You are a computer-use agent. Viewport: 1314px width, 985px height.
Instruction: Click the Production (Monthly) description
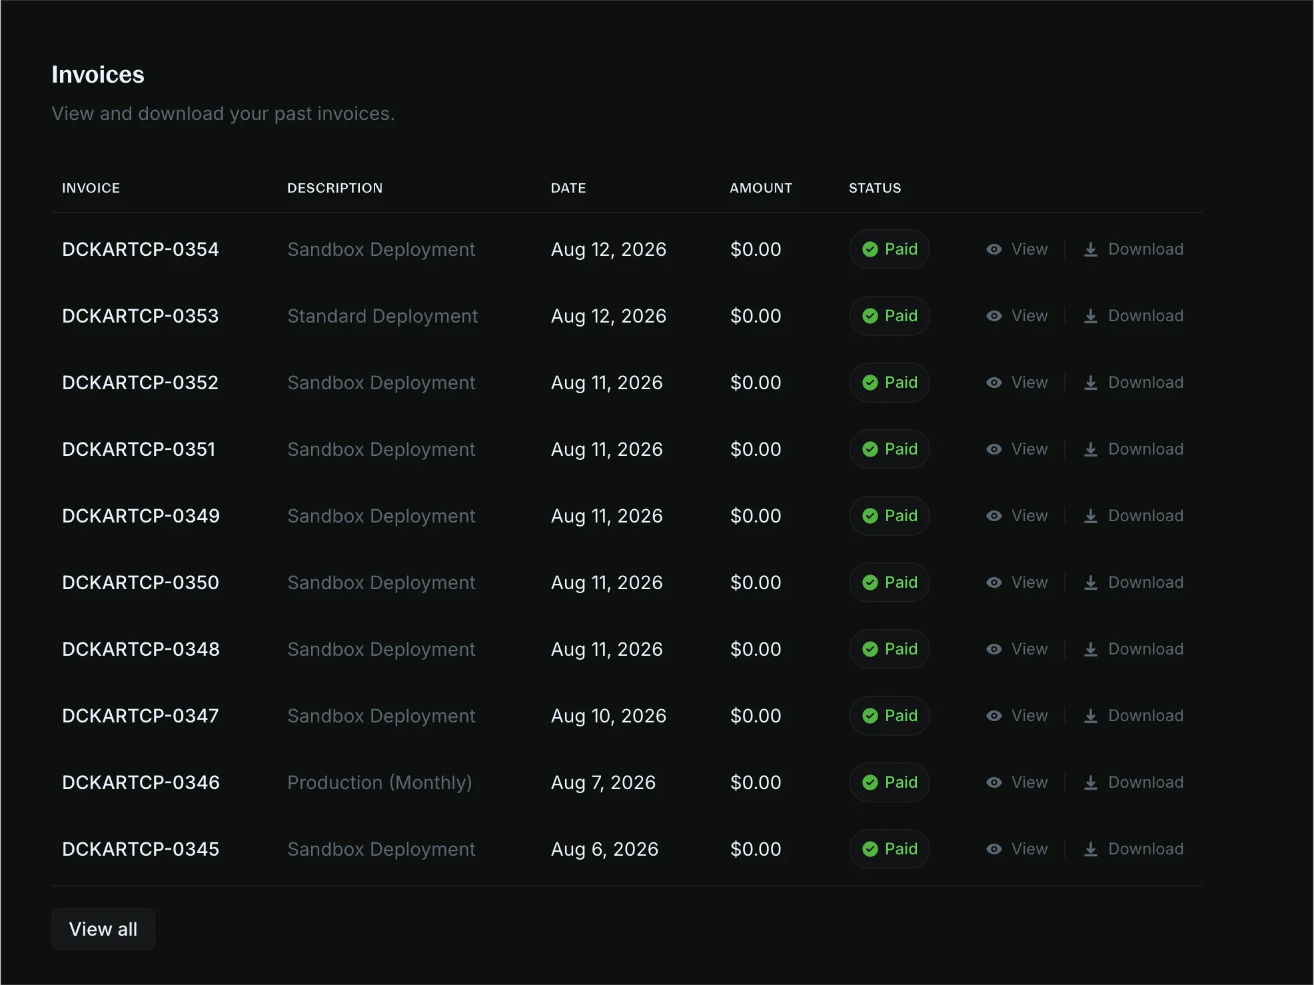click(x=380, y=782)
